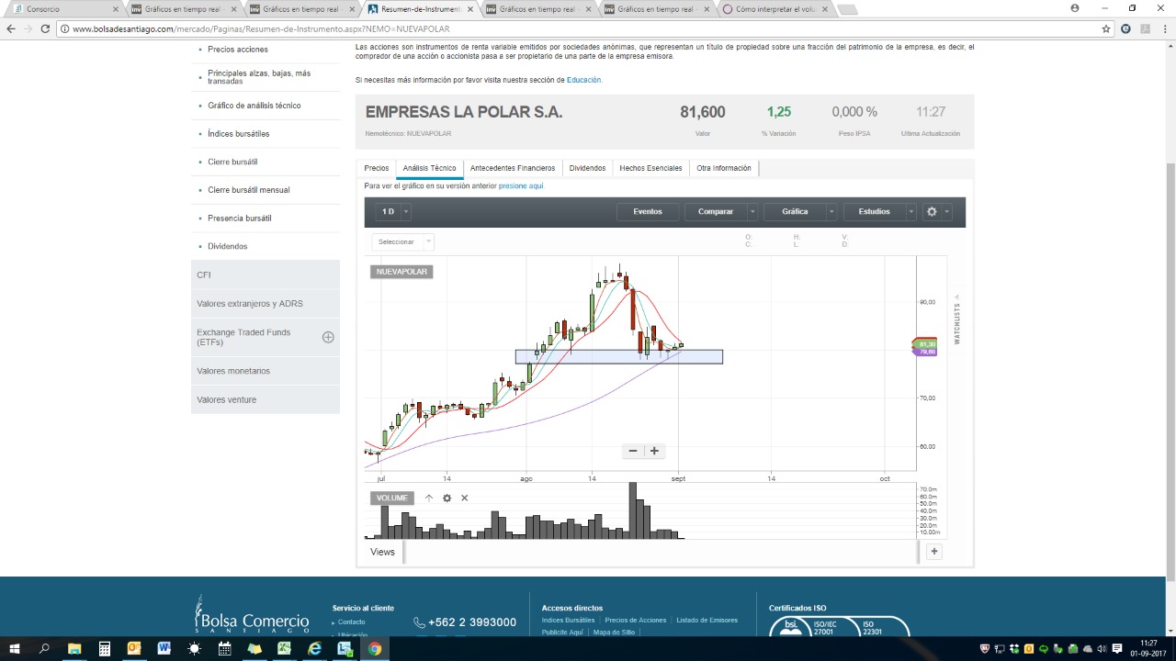Remove the VOLUME study panel
This screenshot has height=661, width=1176.
[464, 499]
